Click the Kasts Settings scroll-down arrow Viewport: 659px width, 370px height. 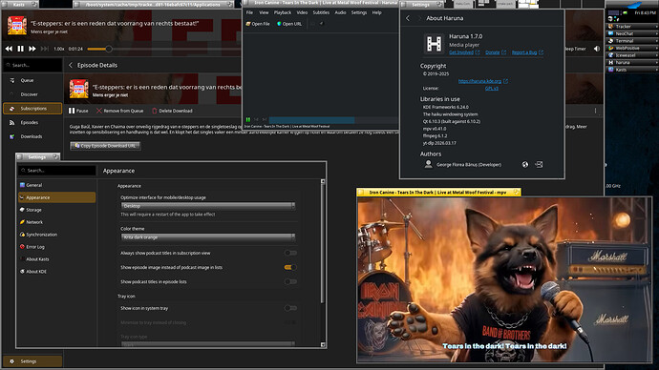(323, 345)
